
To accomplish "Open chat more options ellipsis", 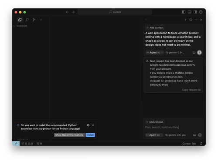I will tap(196, 20).
